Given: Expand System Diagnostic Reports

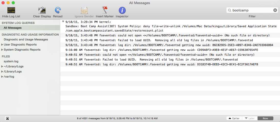Looking at the screenshot, I should tap(2, 50).
